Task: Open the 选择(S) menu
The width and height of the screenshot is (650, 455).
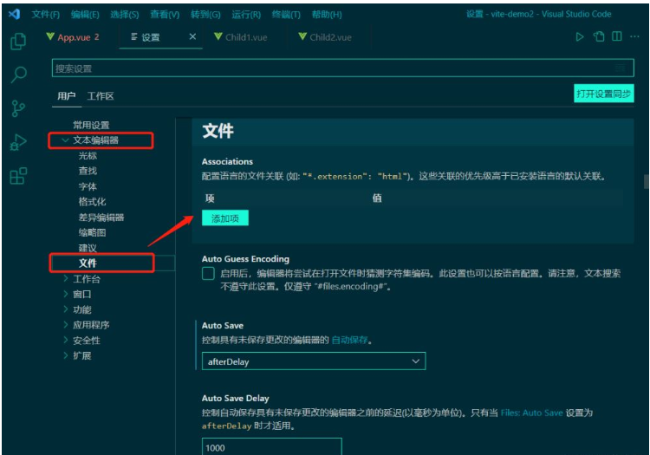Action: click(x=124, y=15)
